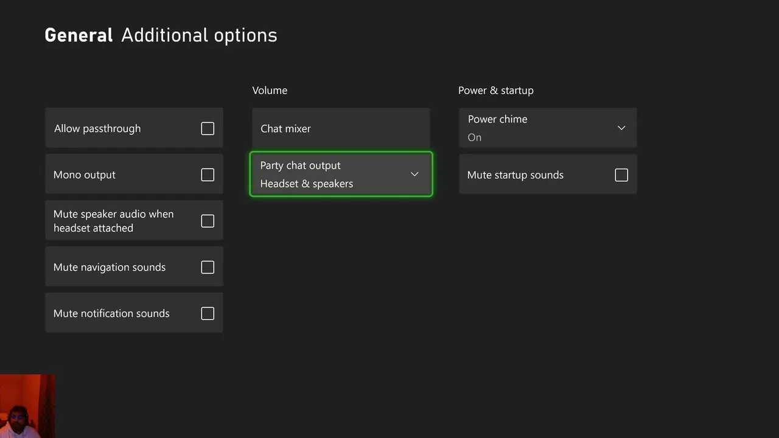This screenshot has width=779, height=438.
Task: Click the Mute startup sounds label
Action: 515,175
